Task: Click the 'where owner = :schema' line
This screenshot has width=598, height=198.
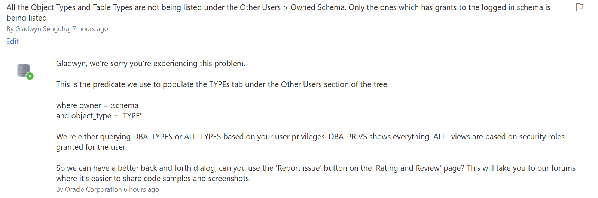Action: click(97, 105)
